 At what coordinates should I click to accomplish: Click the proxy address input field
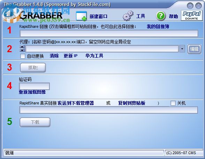[x=102, y=49]
